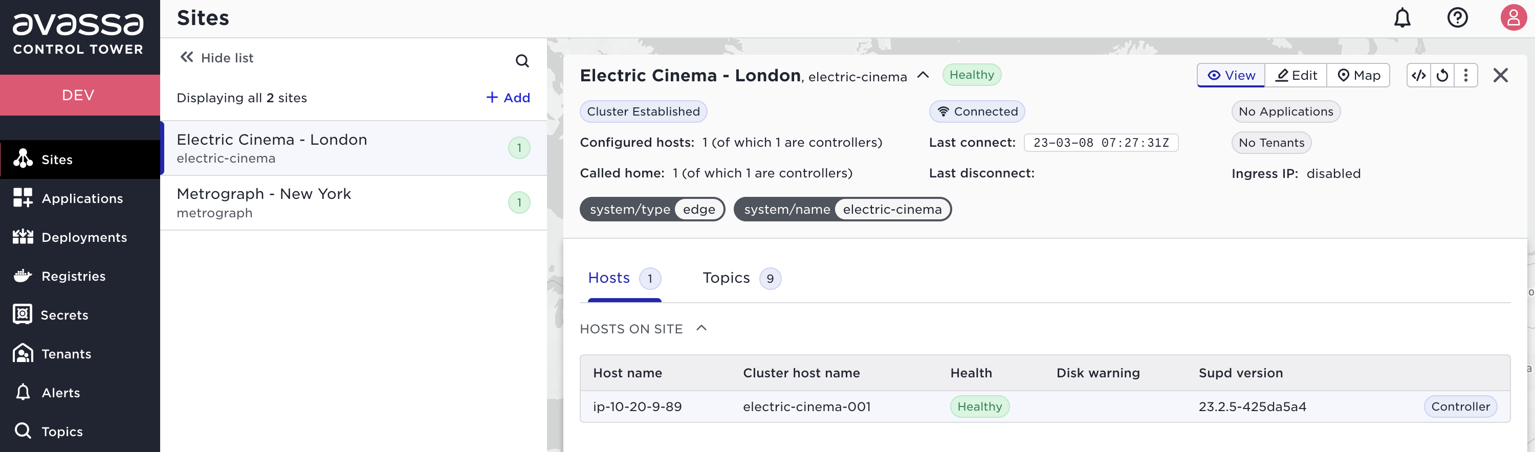Image resolution: width=1535 pixels, height=452 pixels.
Task: Open the three-dot more options menu
Action: [1465, 76]
